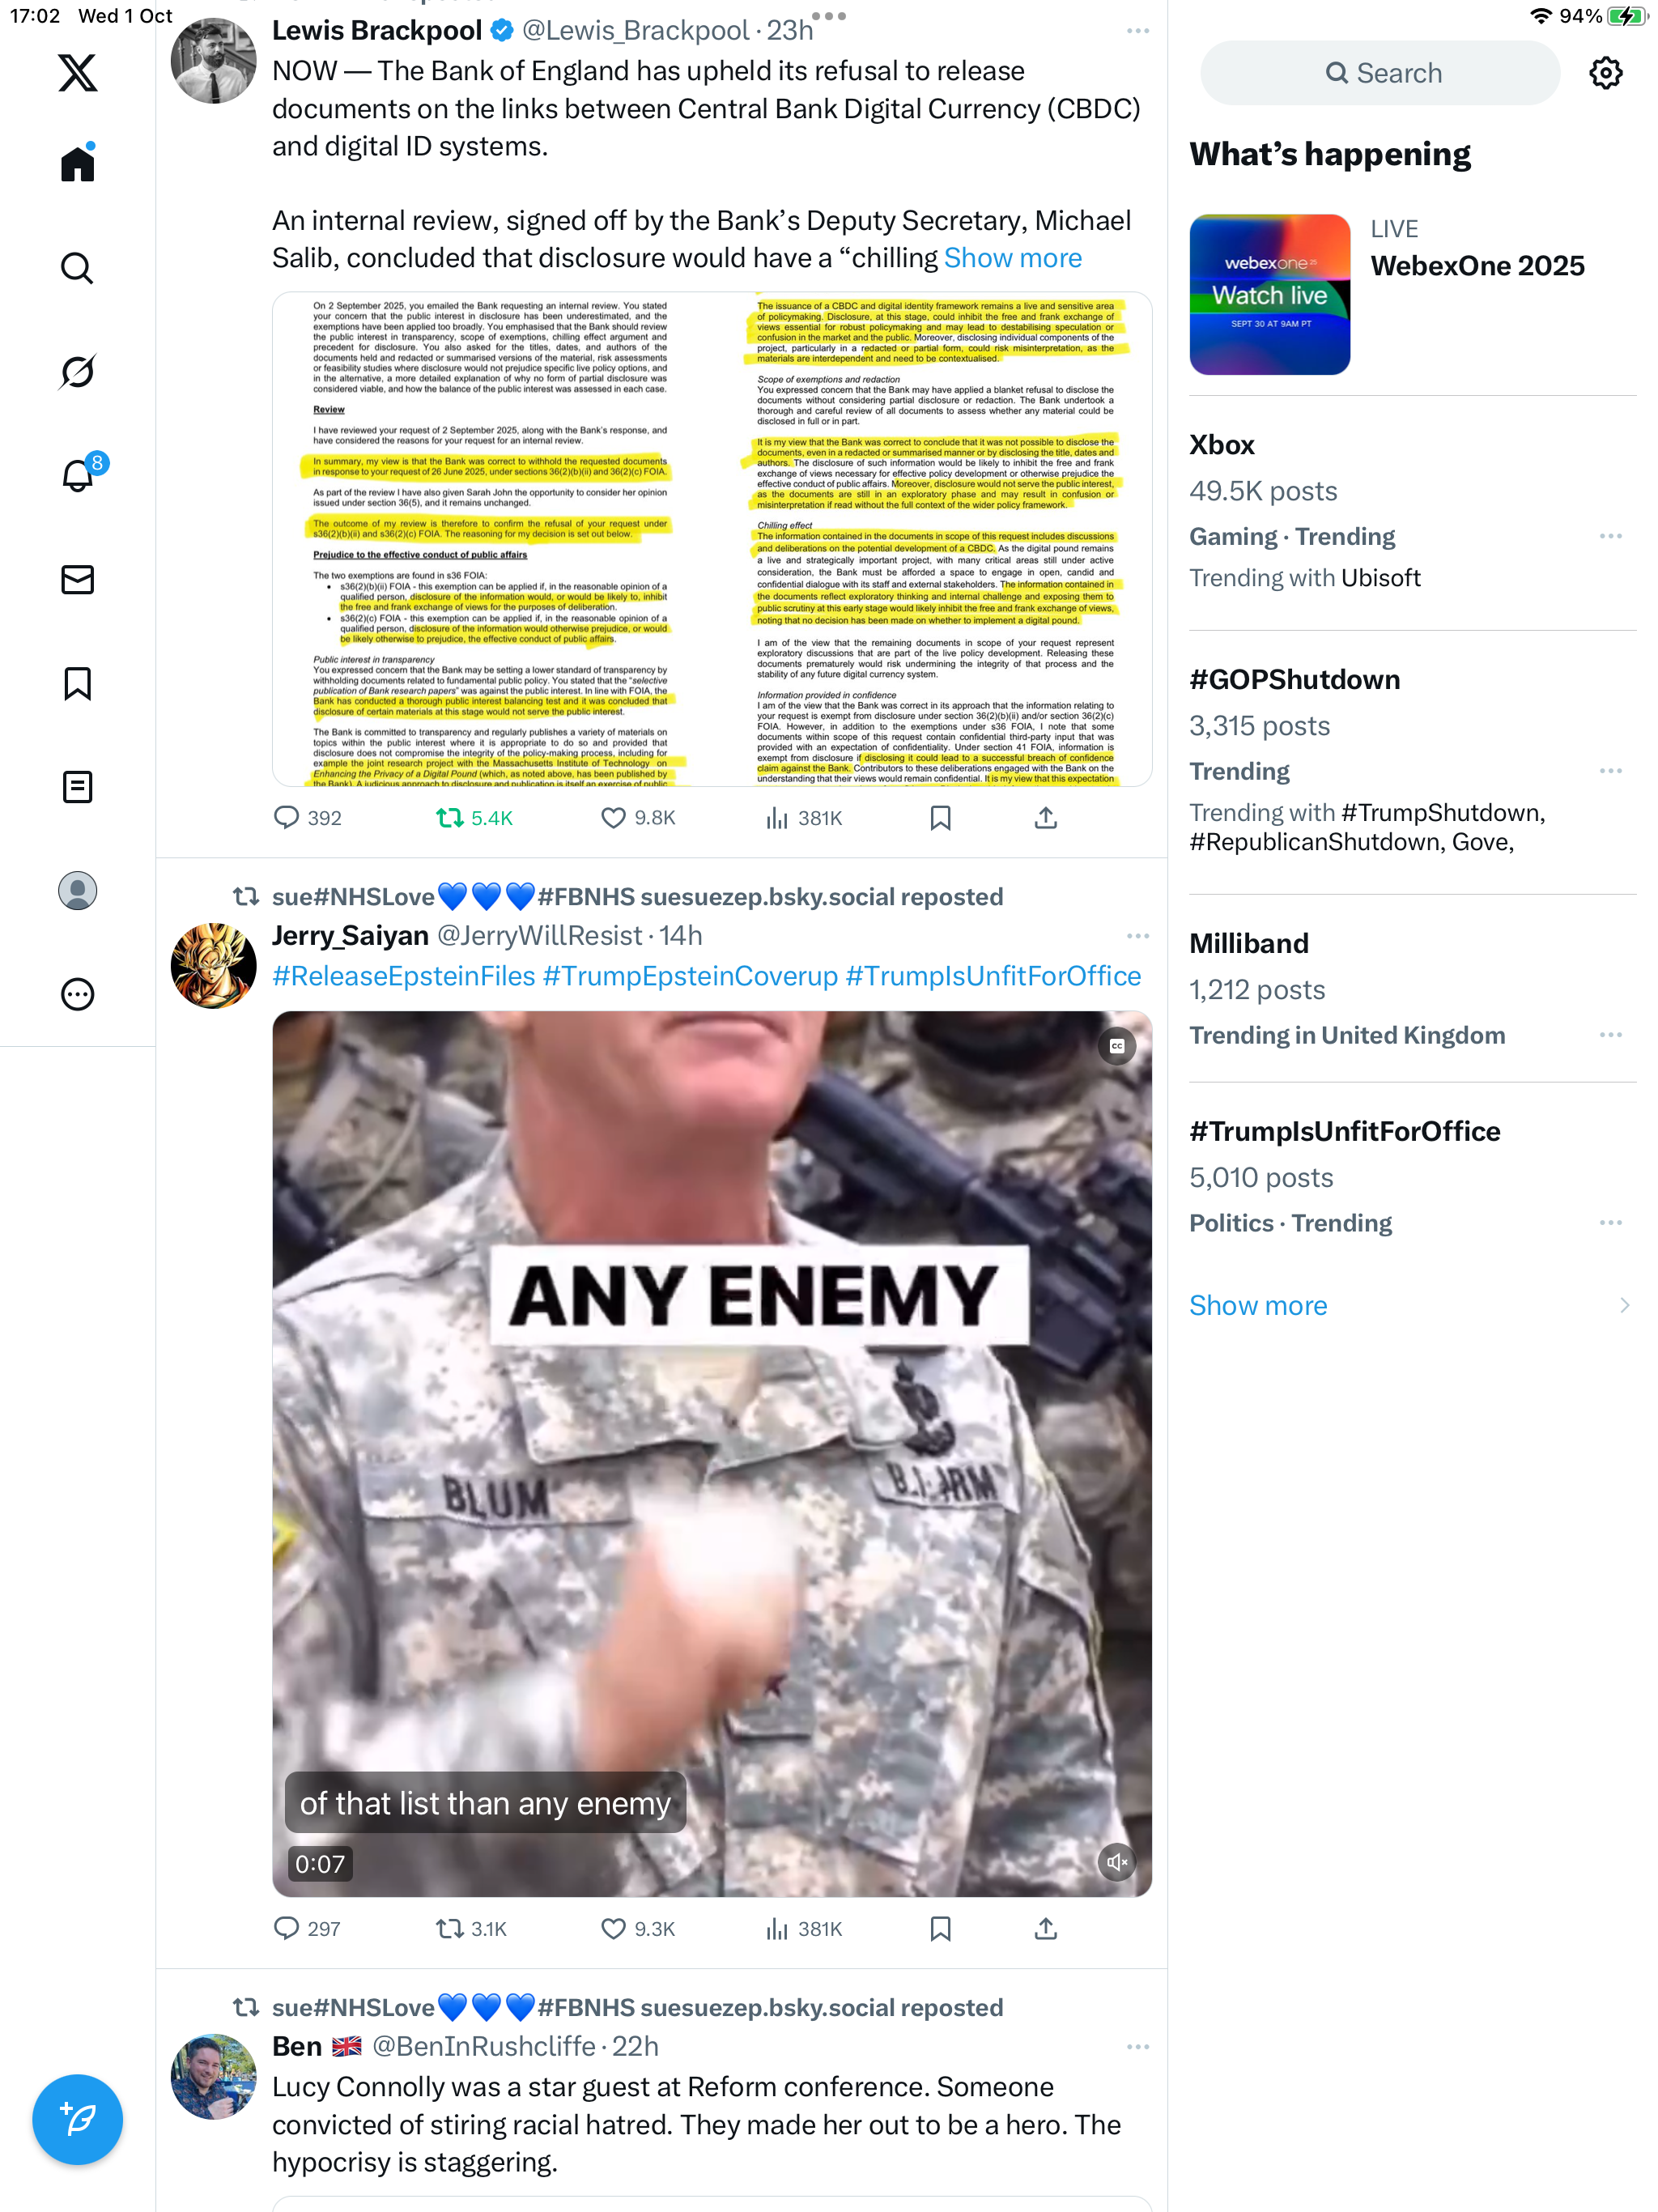Compose a new post
Image resolution: width=1658 pixels, height=2212 pixels.
(77, 2119)
